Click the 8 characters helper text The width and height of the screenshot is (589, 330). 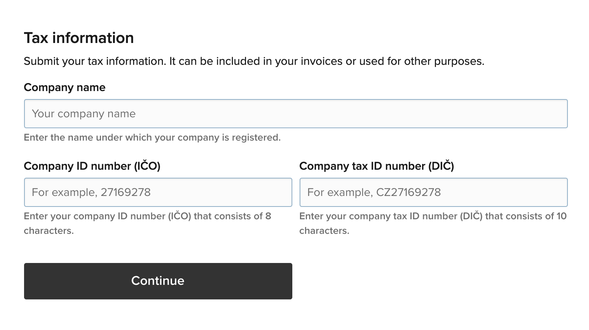point(147,223)
